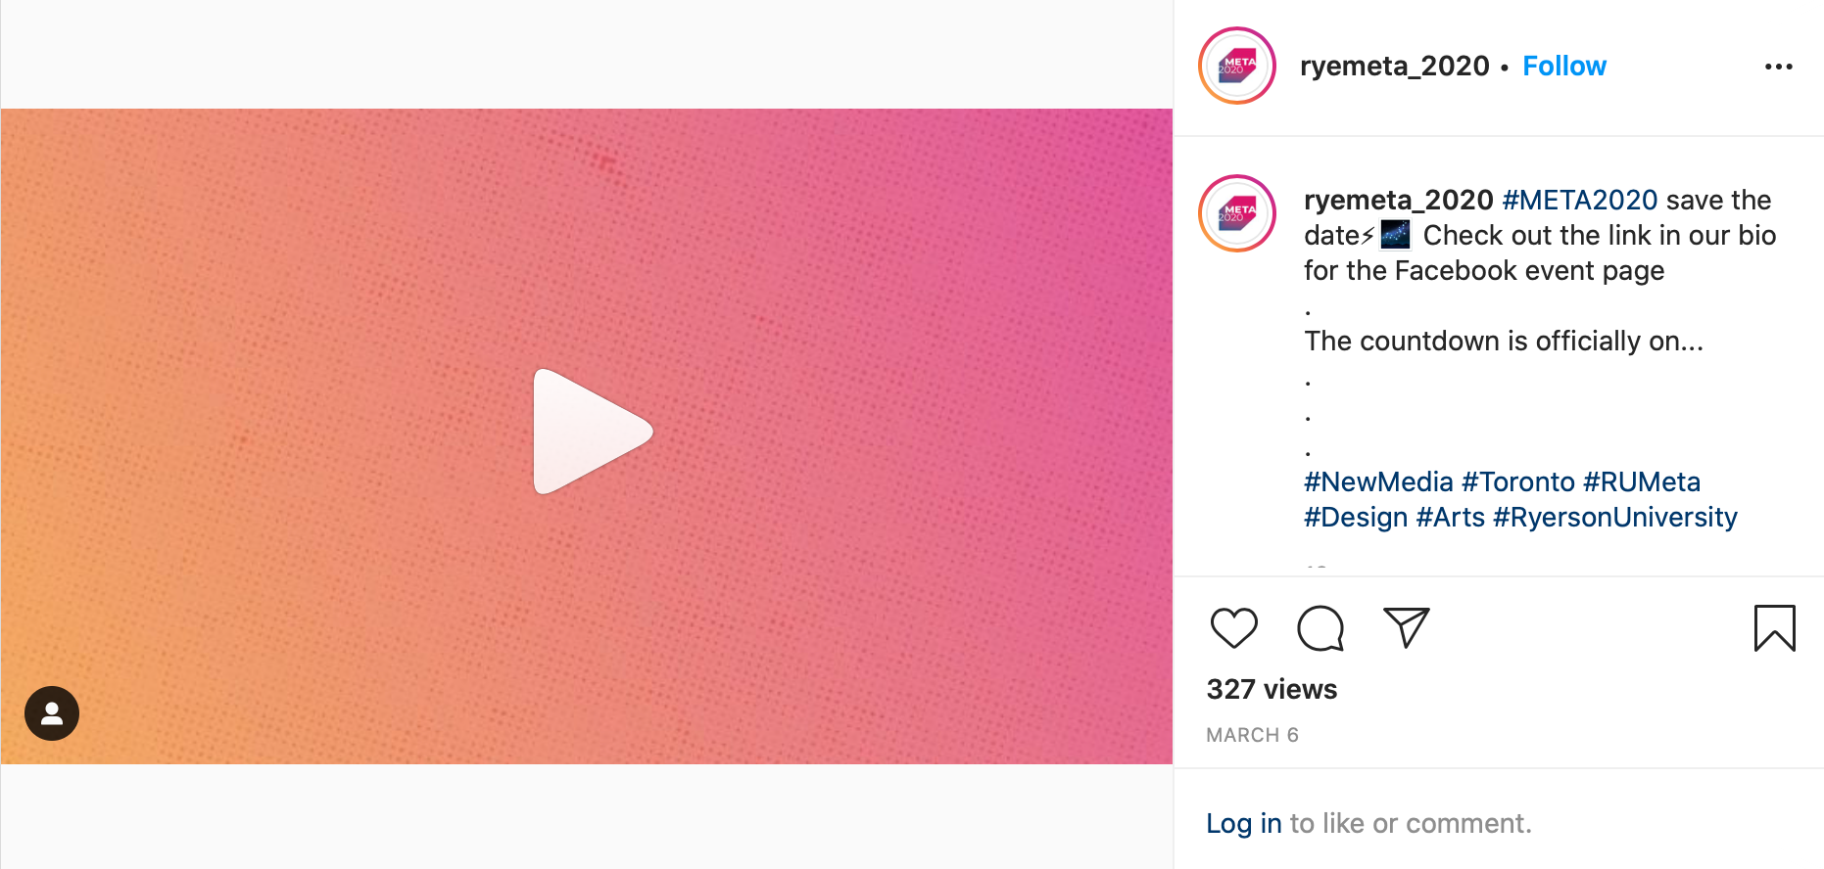Open the #RUMeta hashtag
The image size is (1824, 869).
[x=1642, y=481]
